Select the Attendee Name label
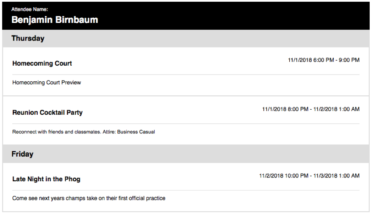This screenshot has width=371, height=213. [x=30, y=9]
